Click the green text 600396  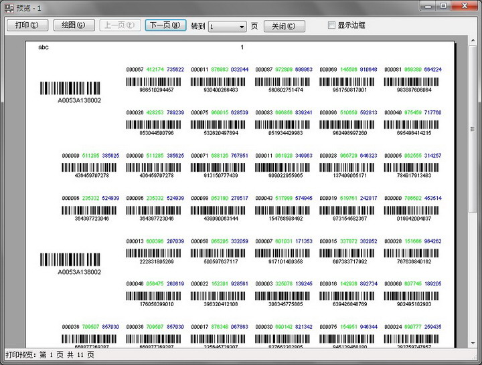155,241
